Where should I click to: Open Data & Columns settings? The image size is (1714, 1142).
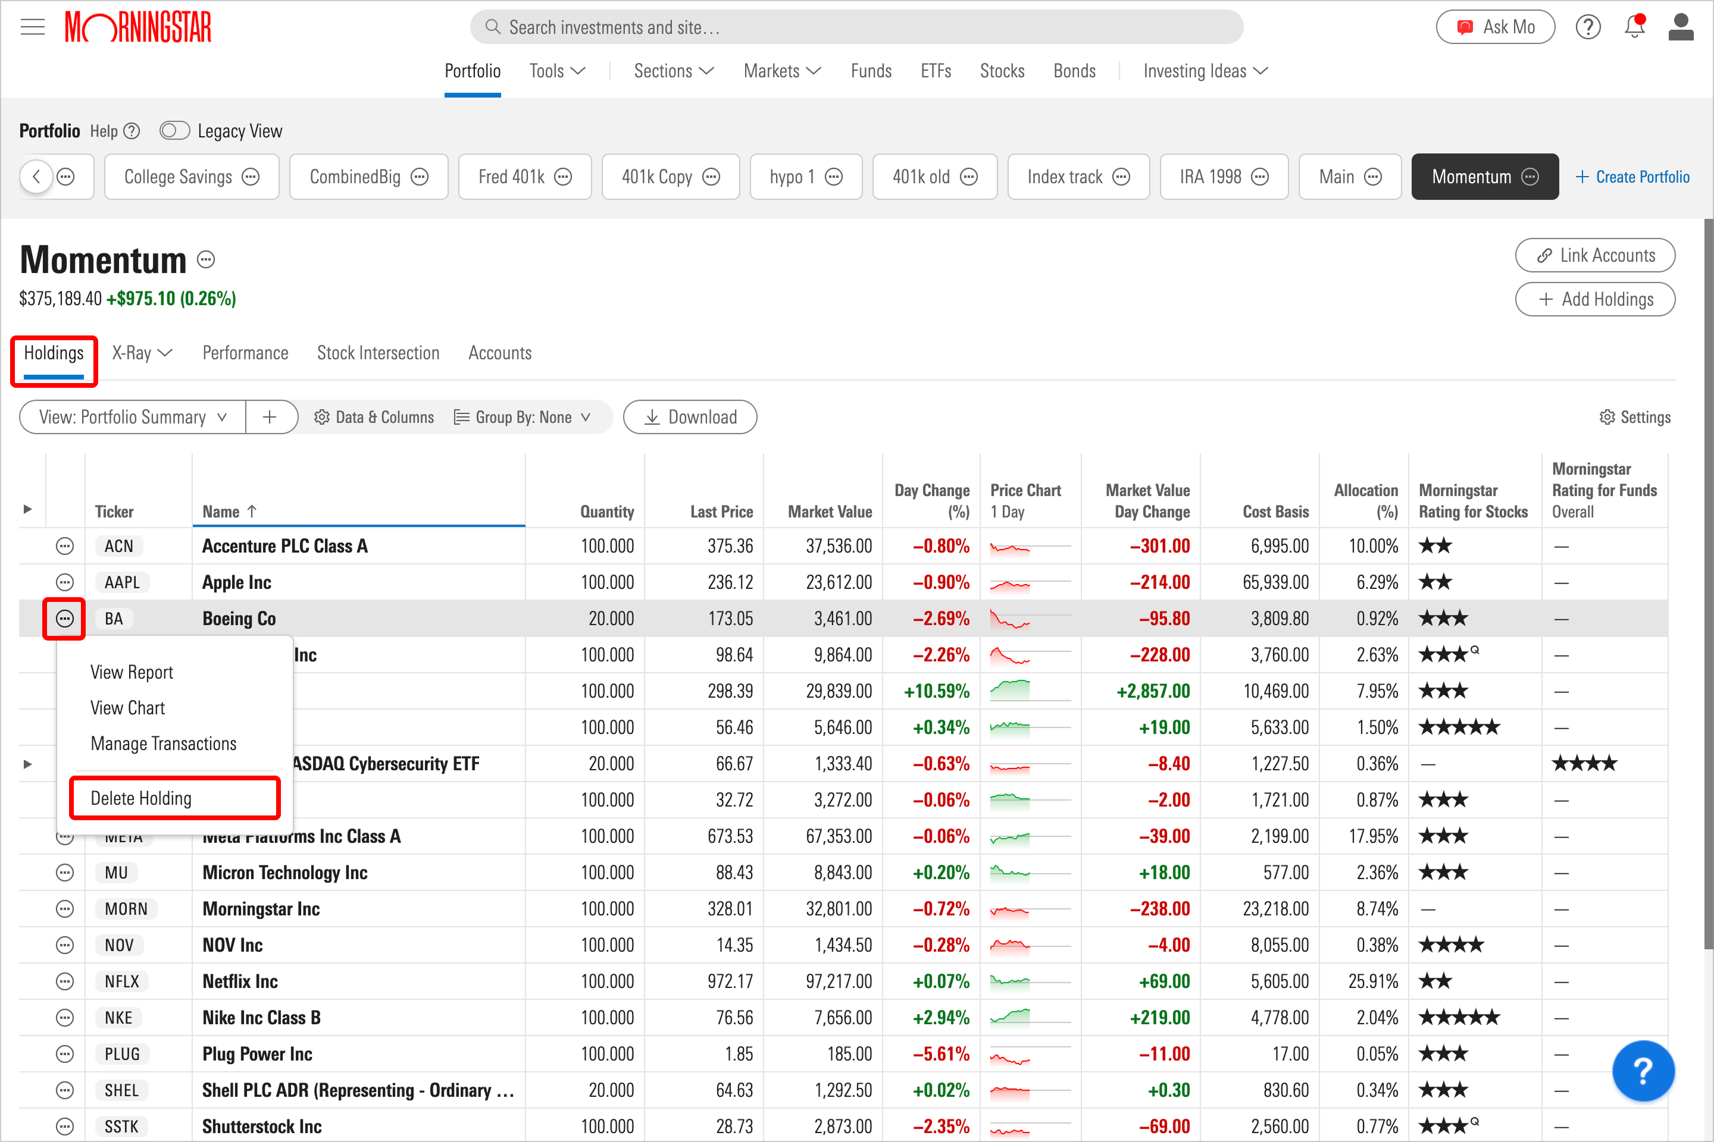click(x=374, y=418)
